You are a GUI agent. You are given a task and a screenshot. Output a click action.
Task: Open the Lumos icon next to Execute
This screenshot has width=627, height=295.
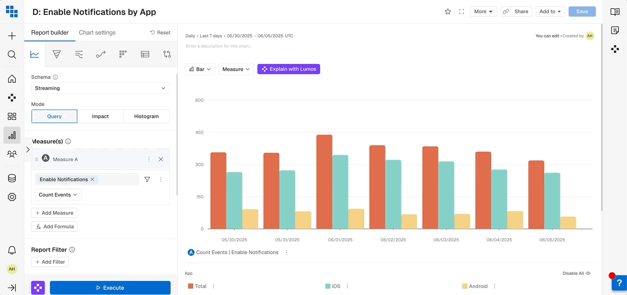coord(38,288)
